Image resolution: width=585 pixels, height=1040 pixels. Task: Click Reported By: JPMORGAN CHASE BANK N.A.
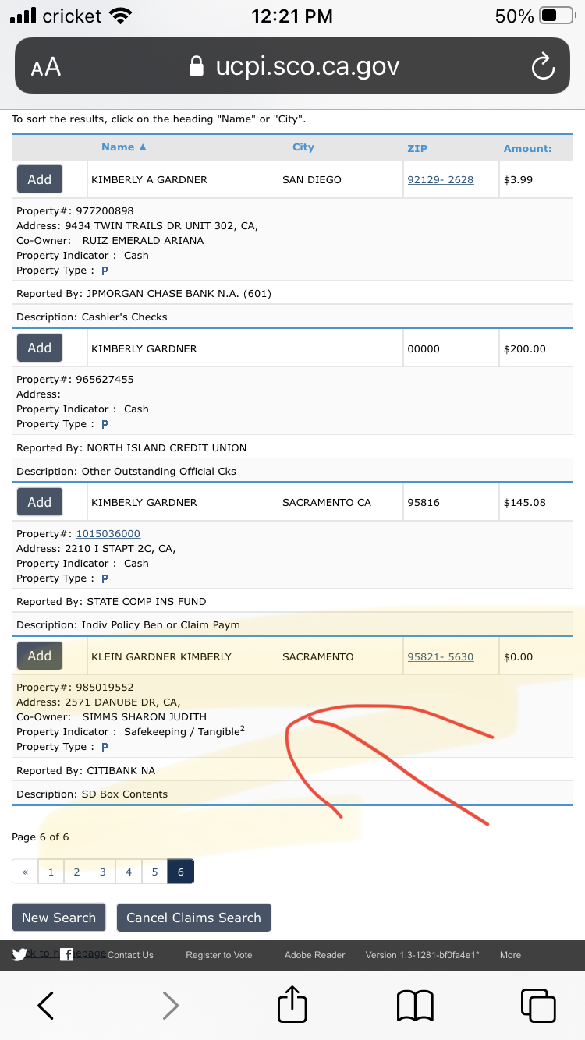[144, 293]
